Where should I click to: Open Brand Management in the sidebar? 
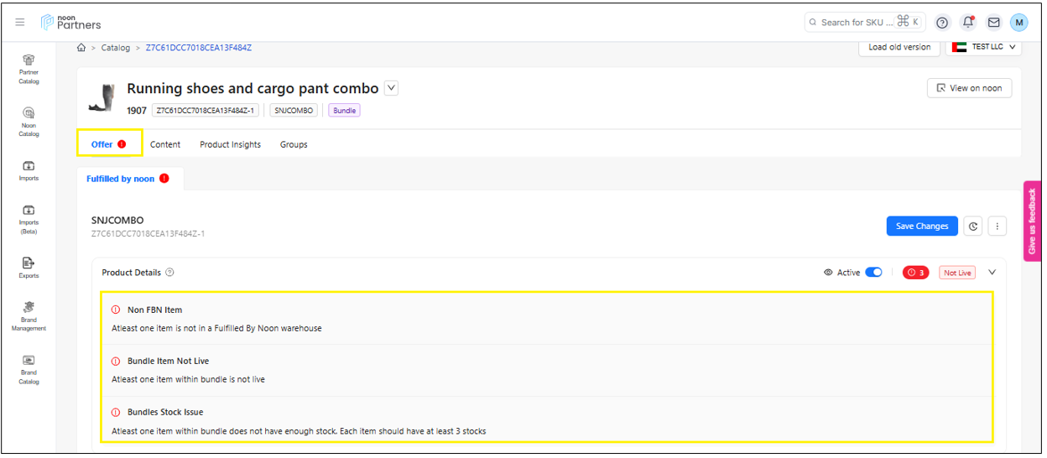tap(29, 308)
